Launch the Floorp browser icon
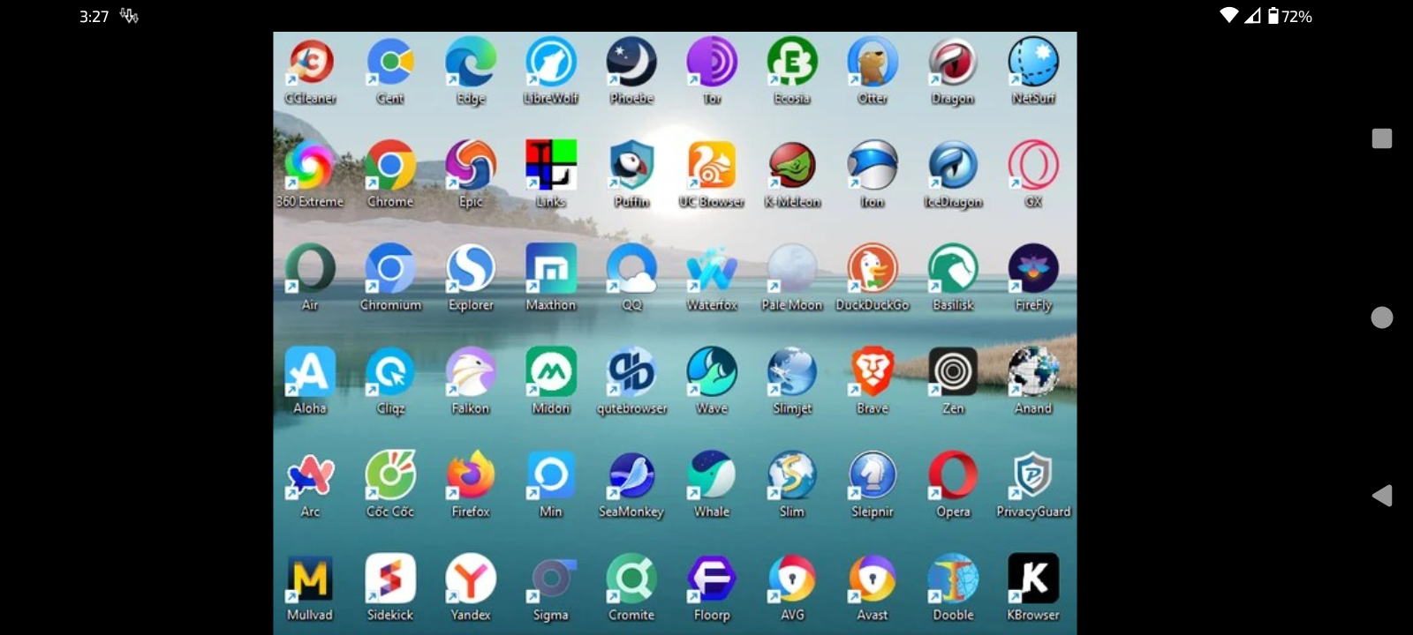The width and height of the screenshot is (1413, 635). pyautogui.click(x=712, y=578)
